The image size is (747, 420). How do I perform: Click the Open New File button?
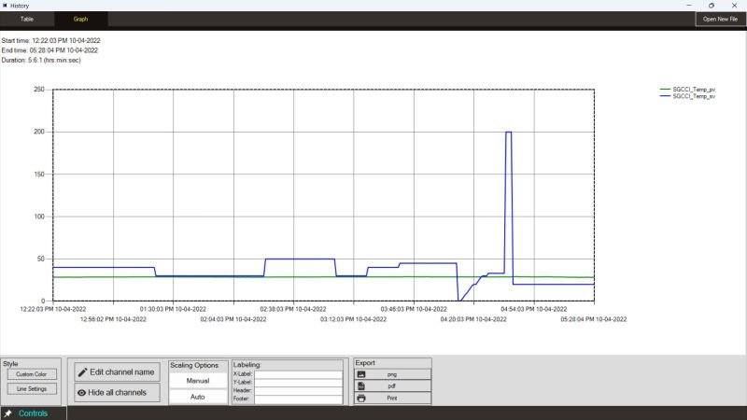coord(720,19)
